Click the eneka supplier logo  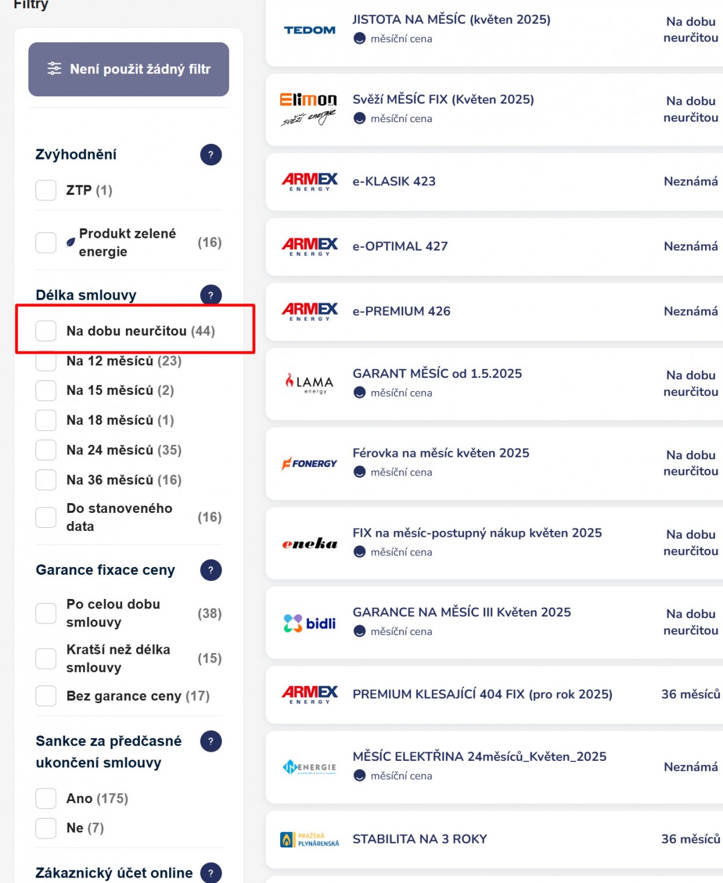[x=310, y=544]
